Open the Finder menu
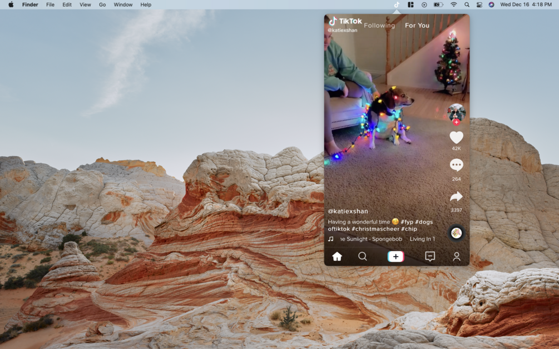 pos(30,4)
